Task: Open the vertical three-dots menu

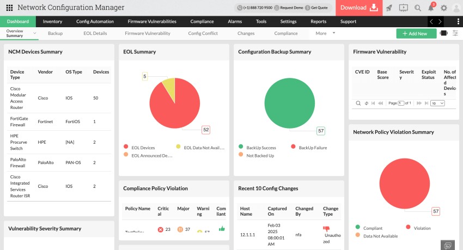Action: tap(458, 21)
